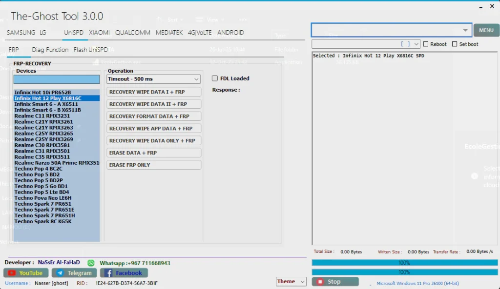
Task: Click the ERASE FRP ONLY button
Action: 154,165
